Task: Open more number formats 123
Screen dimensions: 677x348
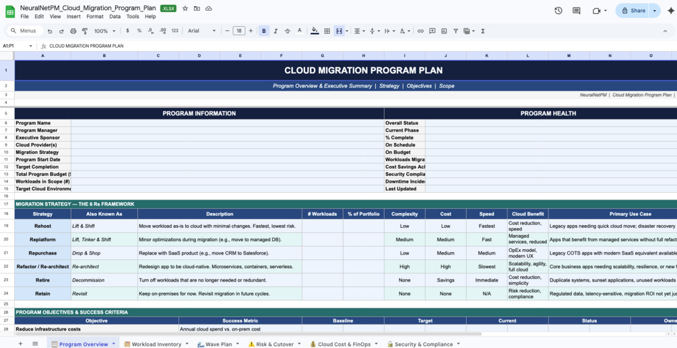Action: [175, 31]
